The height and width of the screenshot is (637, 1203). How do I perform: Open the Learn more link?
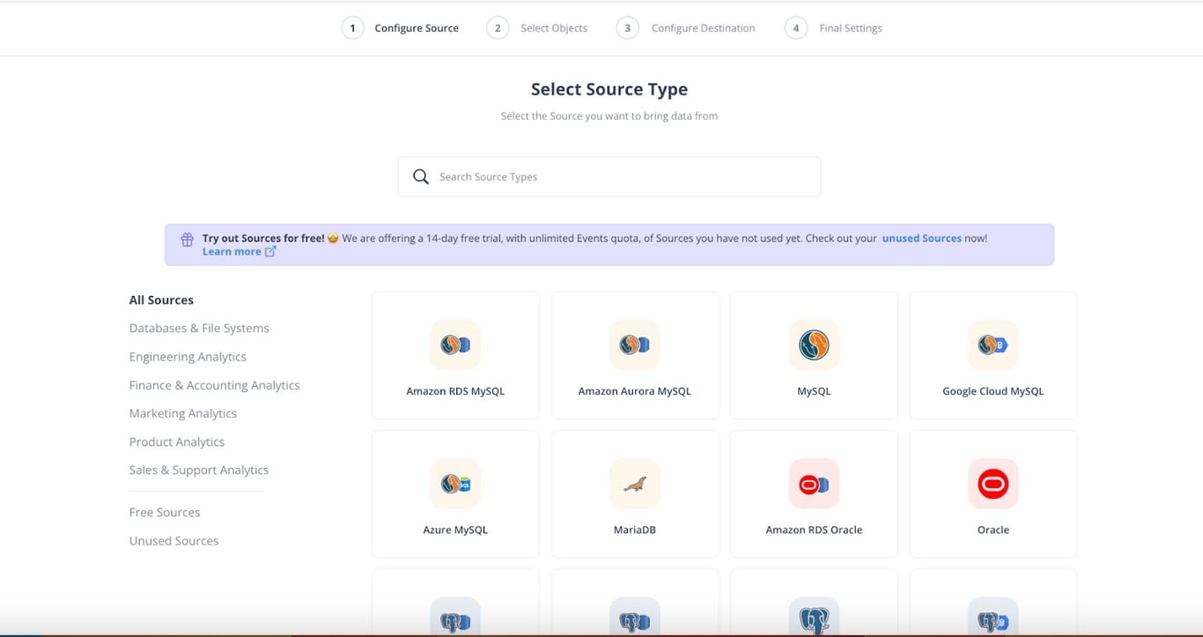coord(232,252)
